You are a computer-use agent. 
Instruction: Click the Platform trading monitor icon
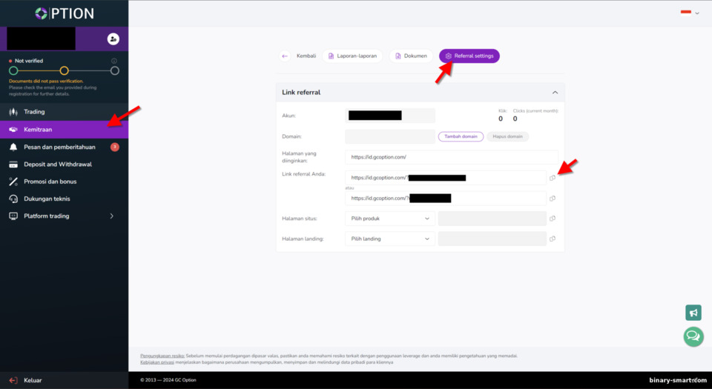point(13,216)
